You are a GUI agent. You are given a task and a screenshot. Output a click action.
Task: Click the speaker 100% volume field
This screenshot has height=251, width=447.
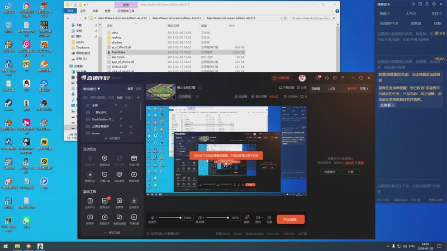click(x=235, y=218)
